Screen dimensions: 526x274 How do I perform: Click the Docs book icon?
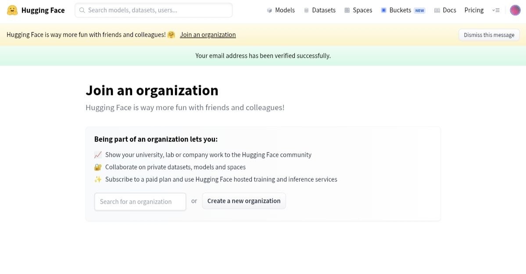437,11
